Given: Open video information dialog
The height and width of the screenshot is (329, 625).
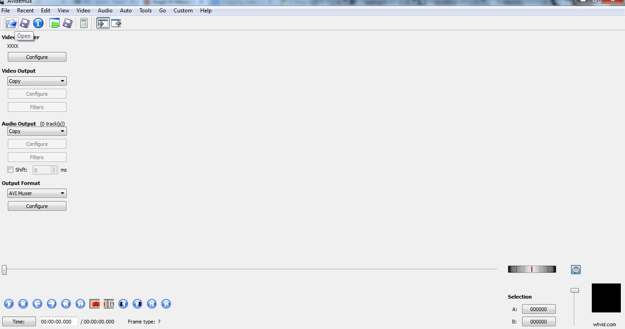Looking at the screenshot, I should 38,23.
